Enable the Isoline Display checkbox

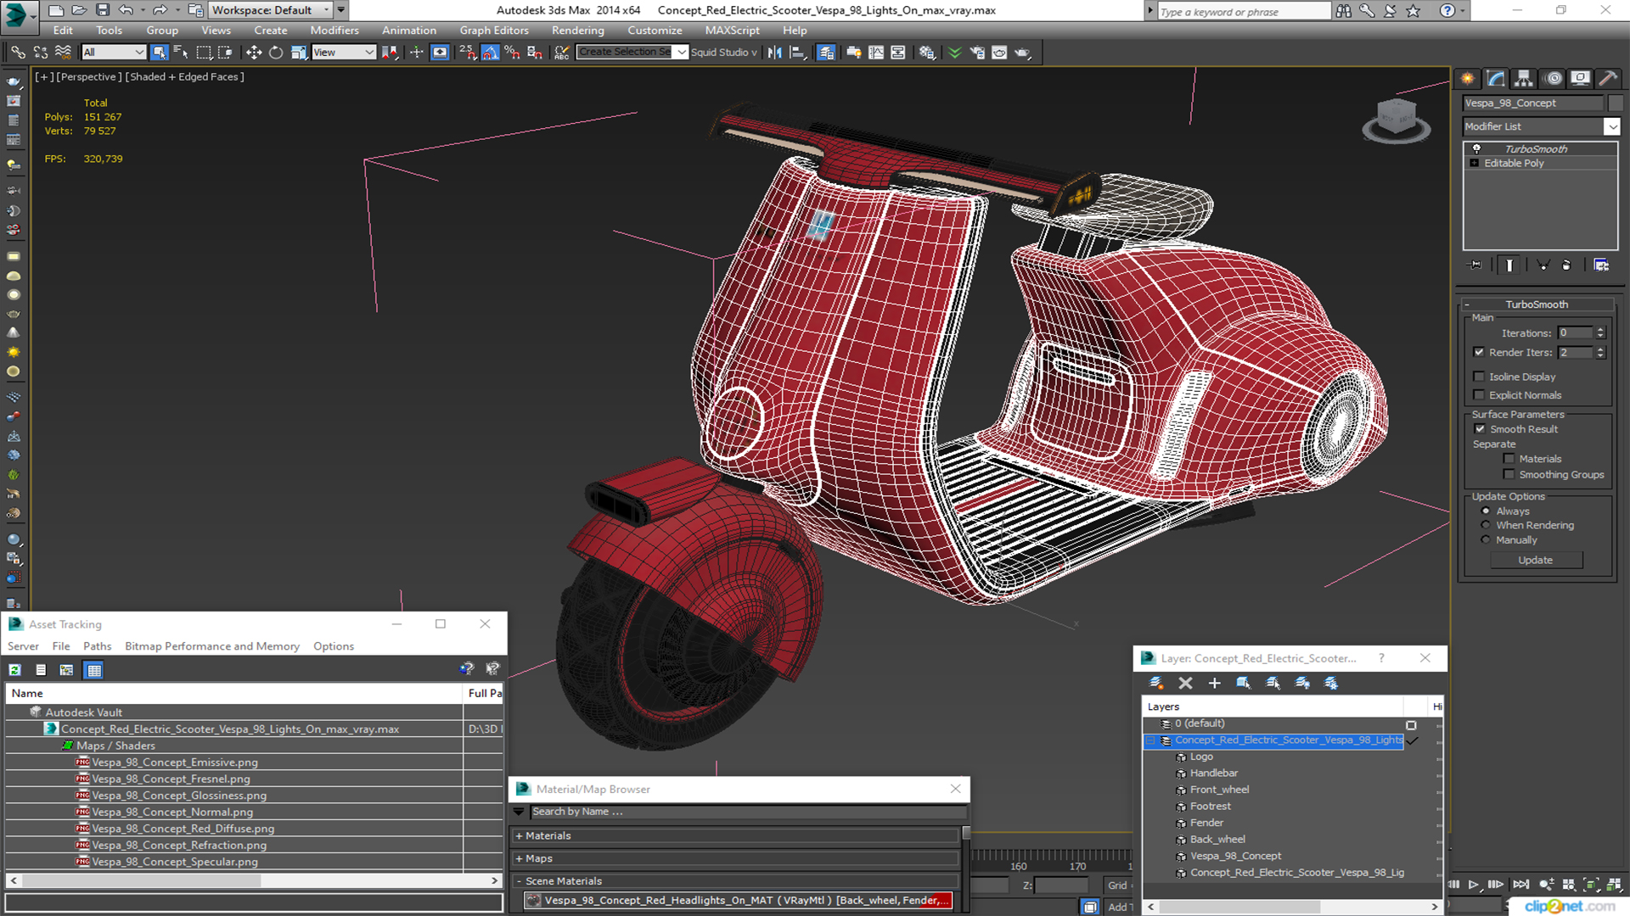[x=1479, y=377]
